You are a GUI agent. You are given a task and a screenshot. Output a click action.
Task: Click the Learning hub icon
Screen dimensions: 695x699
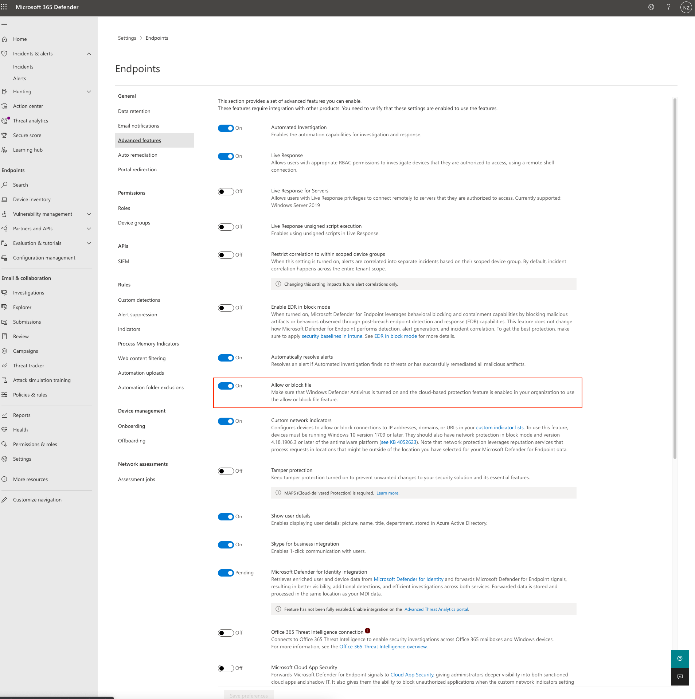pos(4,150)
